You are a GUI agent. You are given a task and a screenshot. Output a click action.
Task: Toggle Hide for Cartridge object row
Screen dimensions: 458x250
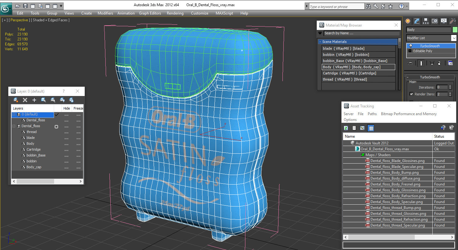66,150
